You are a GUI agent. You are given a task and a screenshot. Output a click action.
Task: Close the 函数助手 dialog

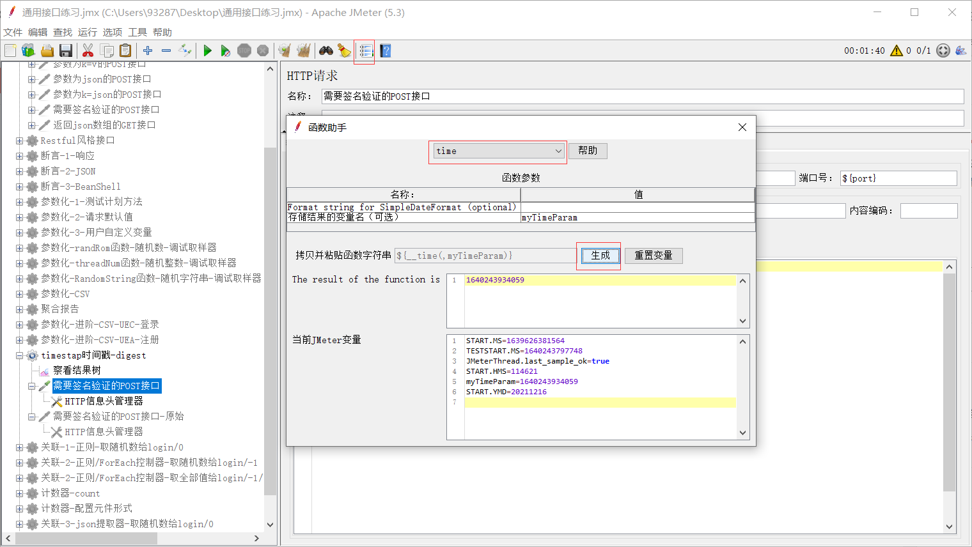[x=742, y=127]
